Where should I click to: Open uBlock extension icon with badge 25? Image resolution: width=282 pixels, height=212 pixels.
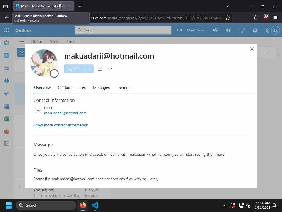coord(266,17)
